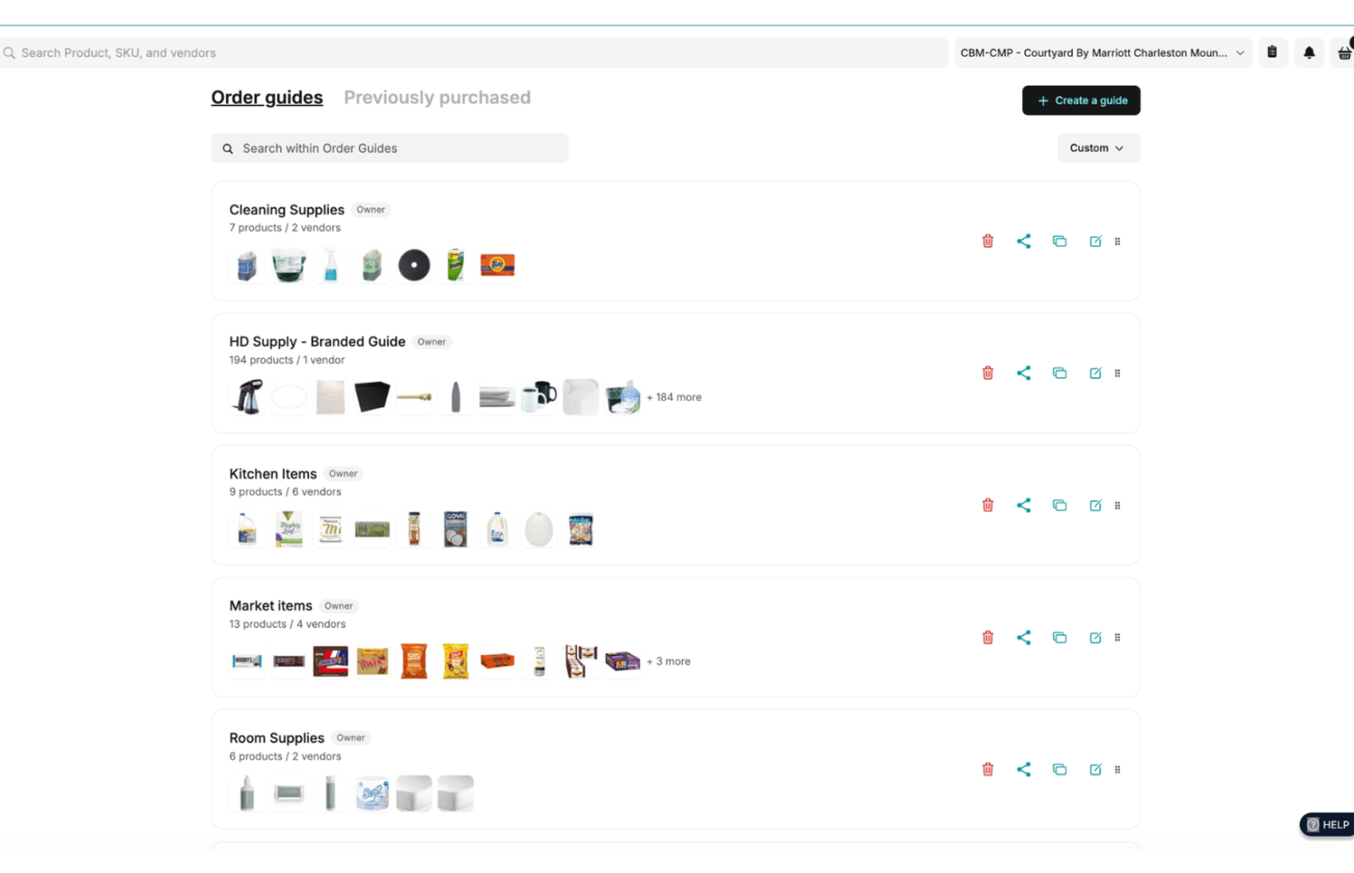The width and height of the screenshot is (1354, 873).
Task: Edit the HD Supply Branded Guide
Action: 1095,373
